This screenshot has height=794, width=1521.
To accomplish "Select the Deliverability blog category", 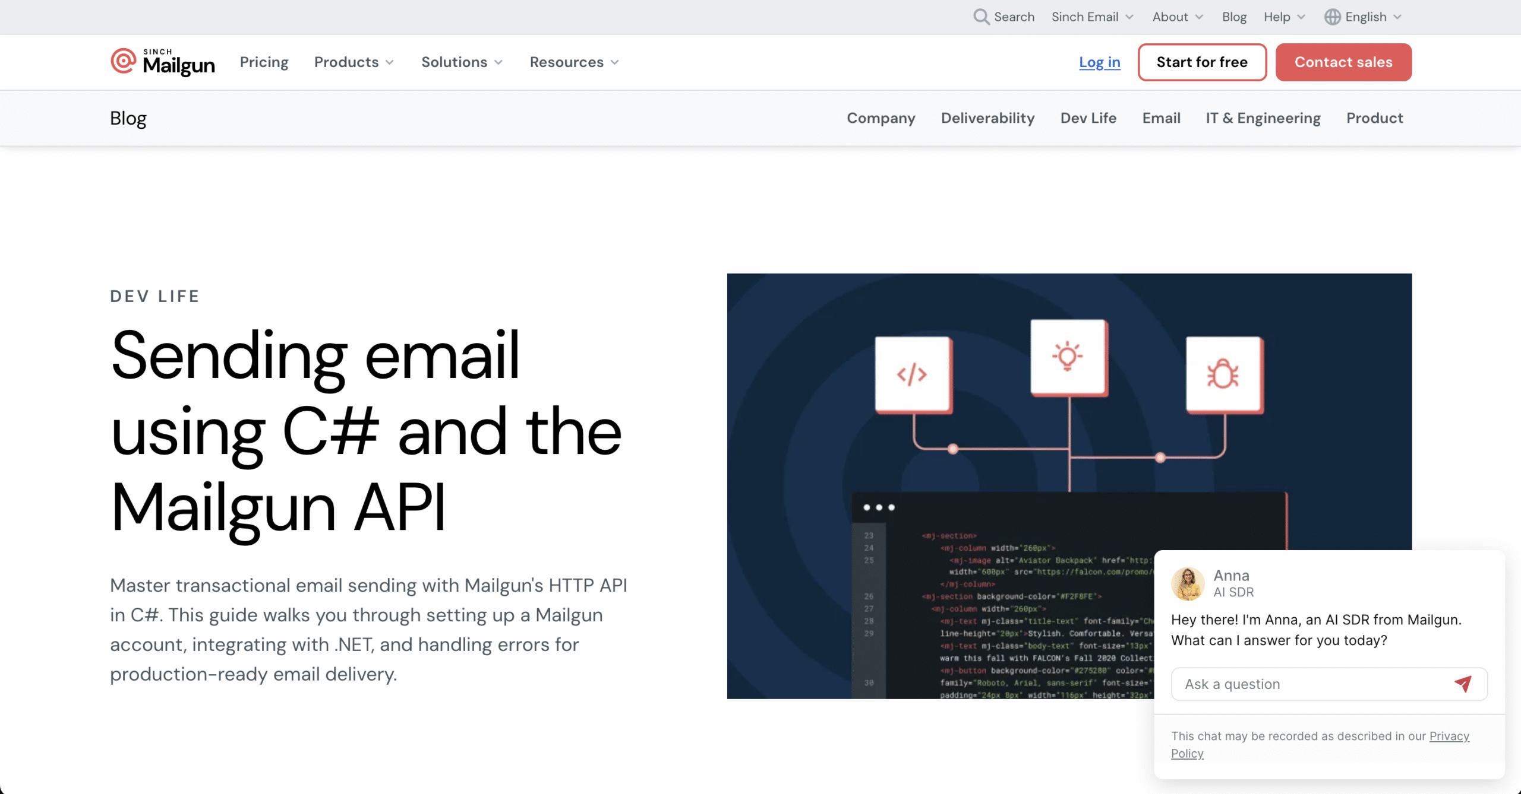I will [987, 117].
